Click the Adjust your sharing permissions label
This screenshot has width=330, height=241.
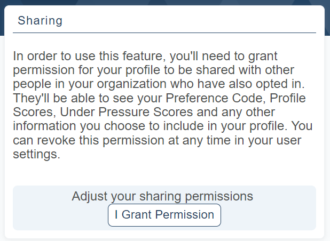(x=162, y=196)
